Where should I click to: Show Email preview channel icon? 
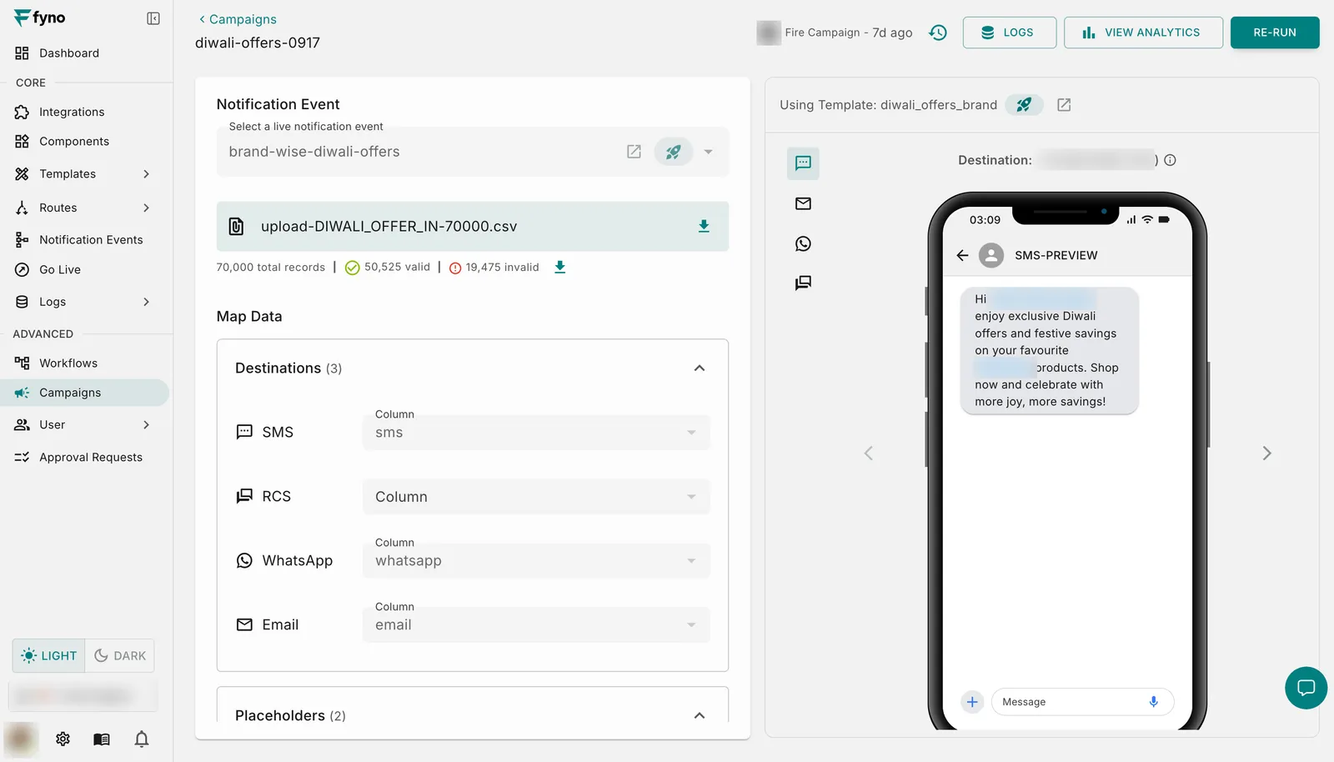coord(803,203)
